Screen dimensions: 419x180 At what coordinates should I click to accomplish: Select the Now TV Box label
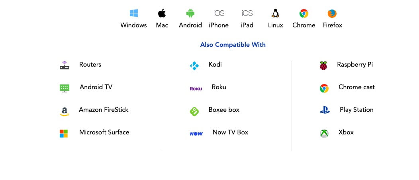click(230, 132)
